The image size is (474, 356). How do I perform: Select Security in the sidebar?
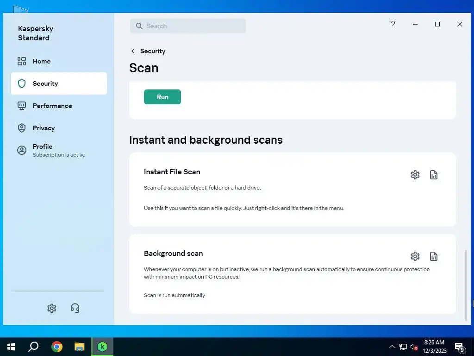click(59, 83)
